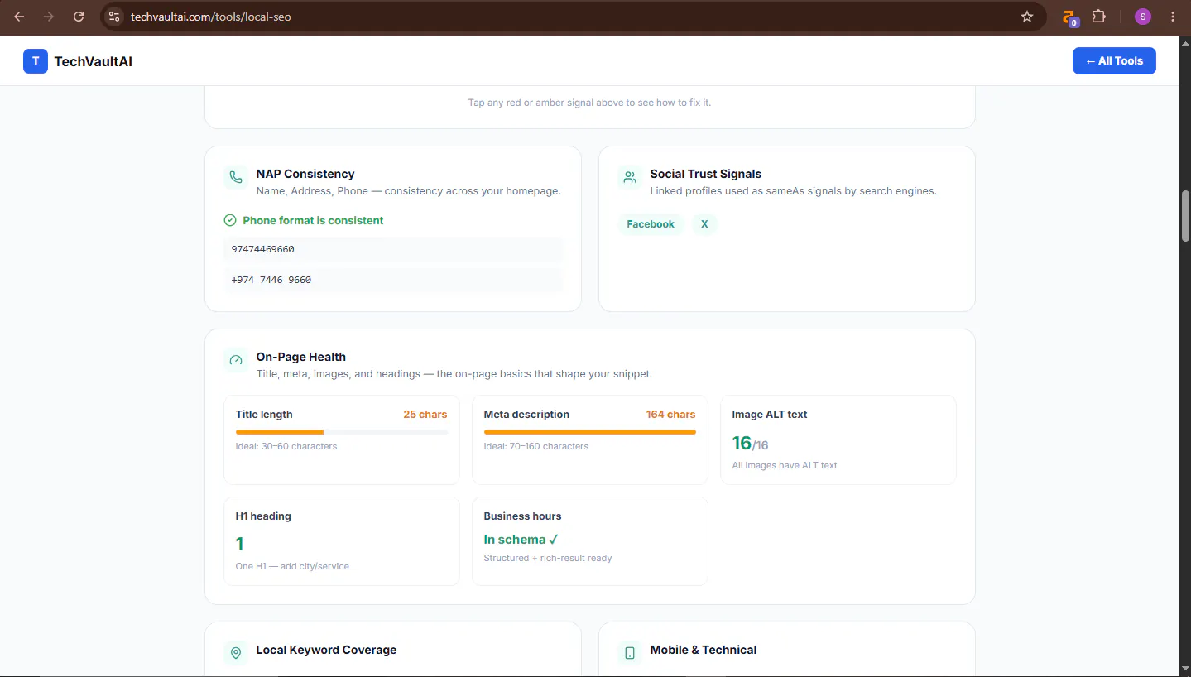1191x677 pixels.
Task: Reload the current page
Action: 79,17
